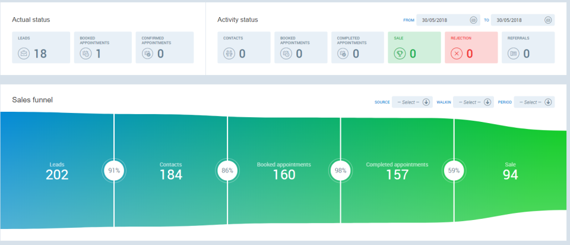Screen dimensions: 570x245
Task: Click the Referrals icon
Action: [514, 54]
